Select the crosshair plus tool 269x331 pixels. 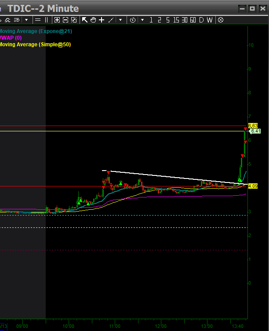coord(102,20)
